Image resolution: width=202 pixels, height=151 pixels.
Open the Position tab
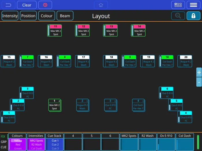coord(28,16)
